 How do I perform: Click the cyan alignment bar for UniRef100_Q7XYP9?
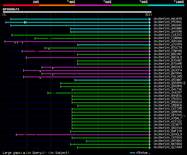pyautogui.click(x=113, y=45)
